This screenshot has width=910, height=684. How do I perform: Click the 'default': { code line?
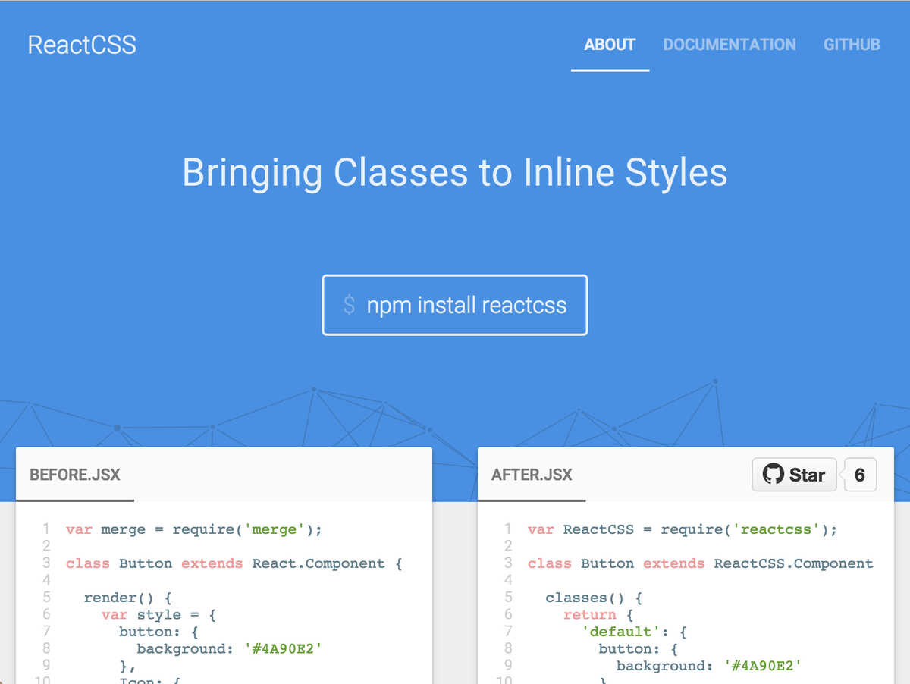pyautogui.click(x=634, y=632)
